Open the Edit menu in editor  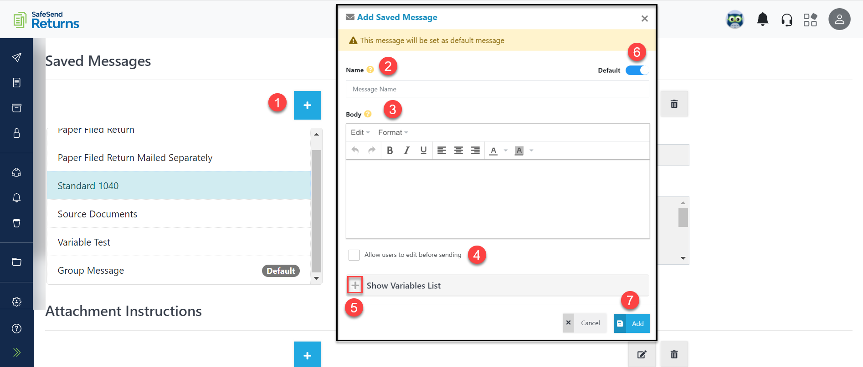click(x=360, y=132)
